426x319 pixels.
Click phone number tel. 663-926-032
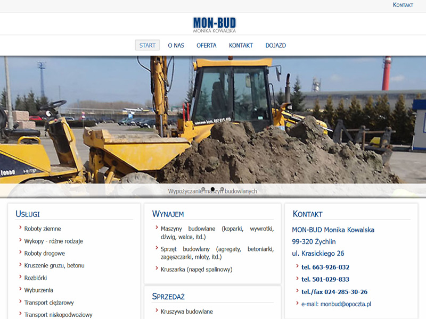pyautogui.click(x=325, y=267)
